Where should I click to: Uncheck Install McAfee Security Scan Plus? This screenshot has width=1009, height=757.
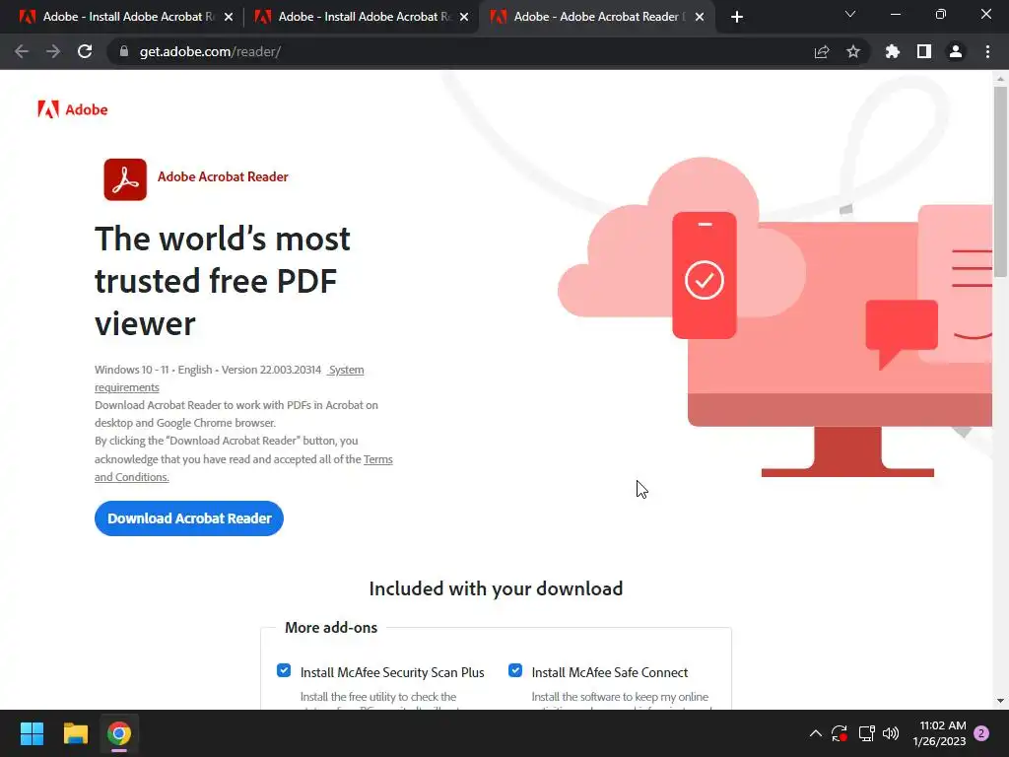click(x=284, y=670)
